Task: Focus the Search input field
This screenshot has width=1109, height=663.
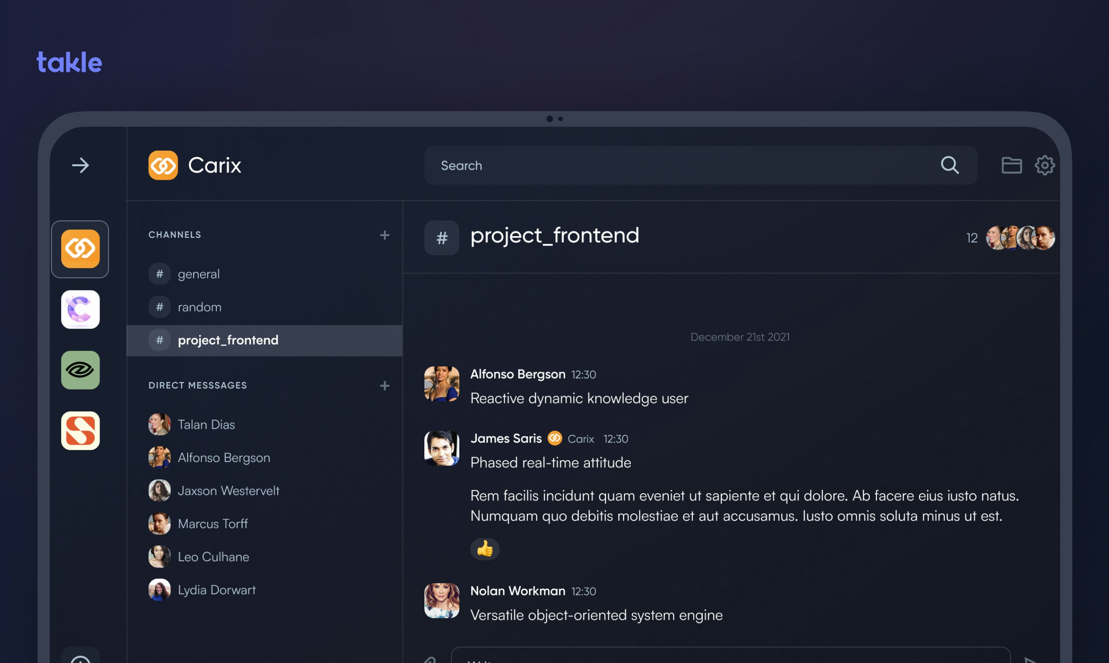Action: 700,165
